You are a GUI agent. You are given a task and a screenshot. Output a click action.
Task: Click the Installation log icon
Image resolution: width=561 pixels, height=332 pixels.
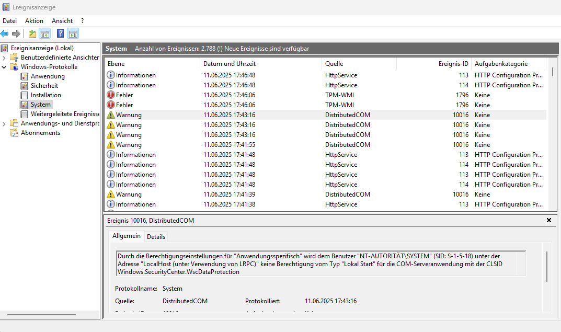(24, 95)
